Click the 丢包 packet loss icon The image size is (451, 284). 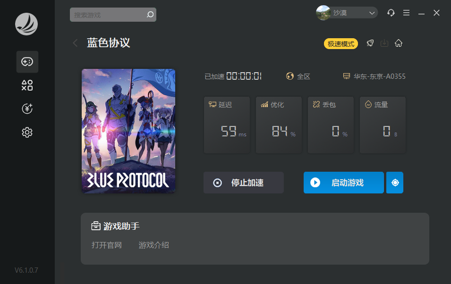point(316,104)
